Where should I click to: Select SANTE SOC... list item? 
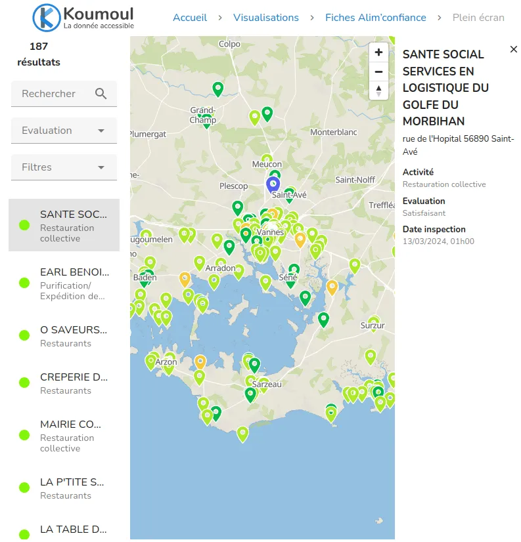click(64, 225)
